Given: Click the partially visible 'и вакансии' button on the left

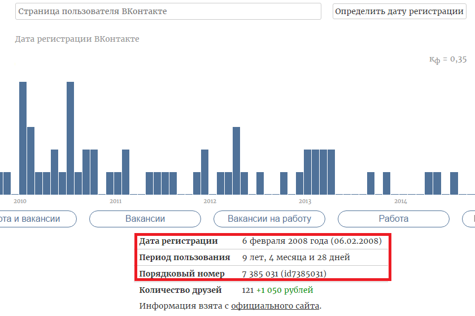Looking at the screenshot, I should click(x=37, y=219).
